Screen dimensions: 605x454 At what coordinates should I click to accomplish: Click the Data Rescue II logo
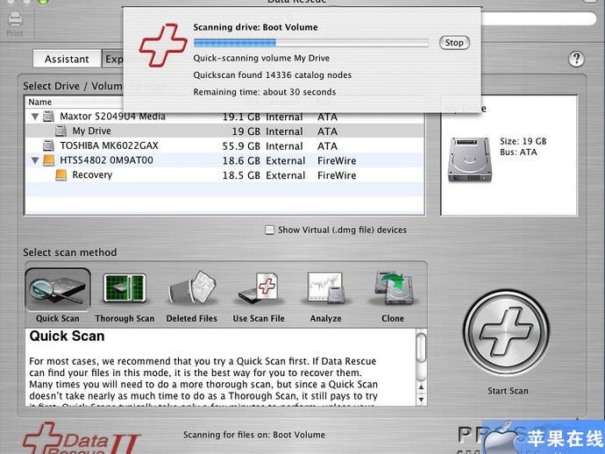pos(81,438)
